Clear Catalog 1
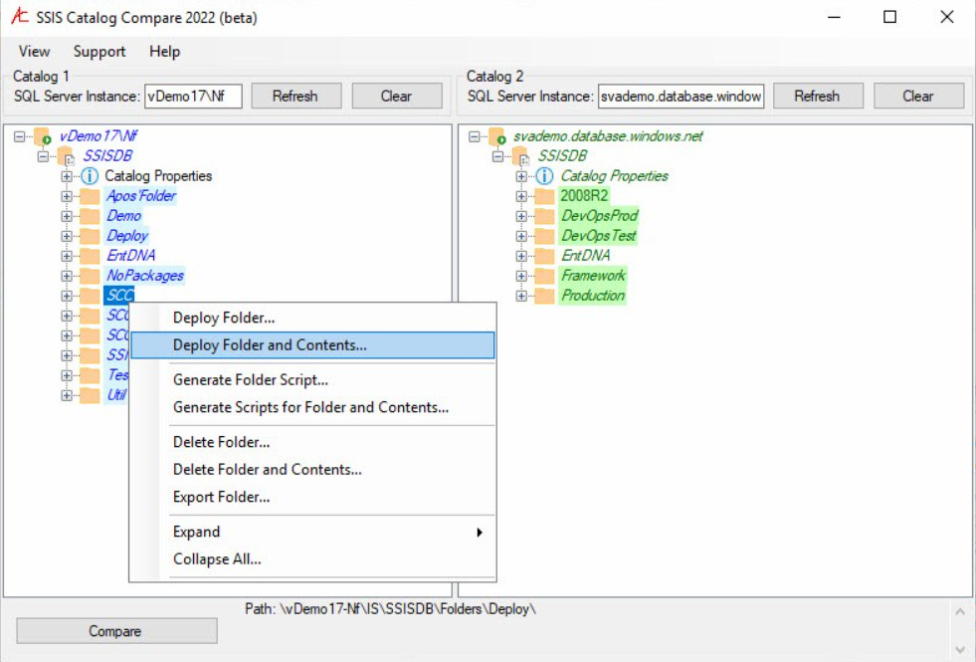The height and width of the screenshot is (662, 976). [397, 96]
